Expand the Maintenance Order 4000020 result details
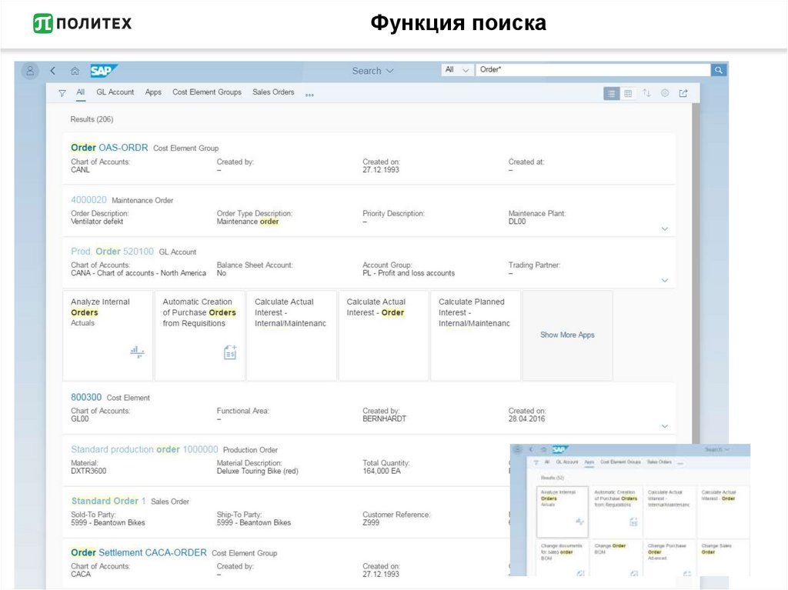Viewport: 788px width, 590px height. (665, 229)
